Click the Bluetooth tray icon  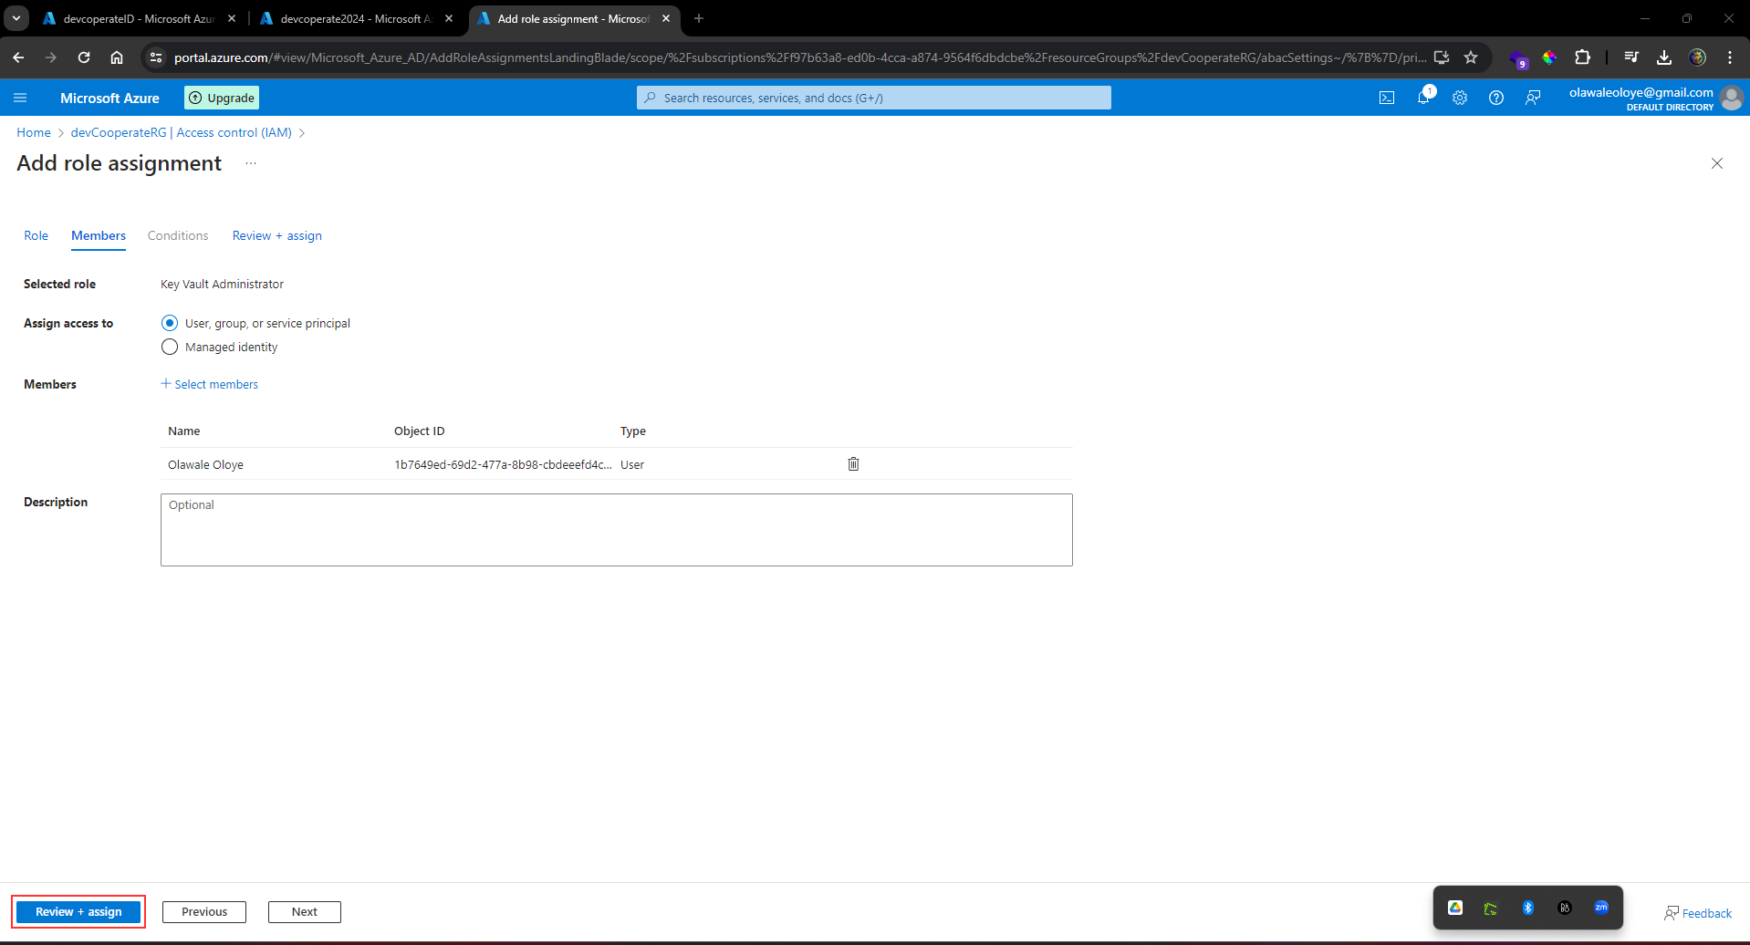[1528, 908]
